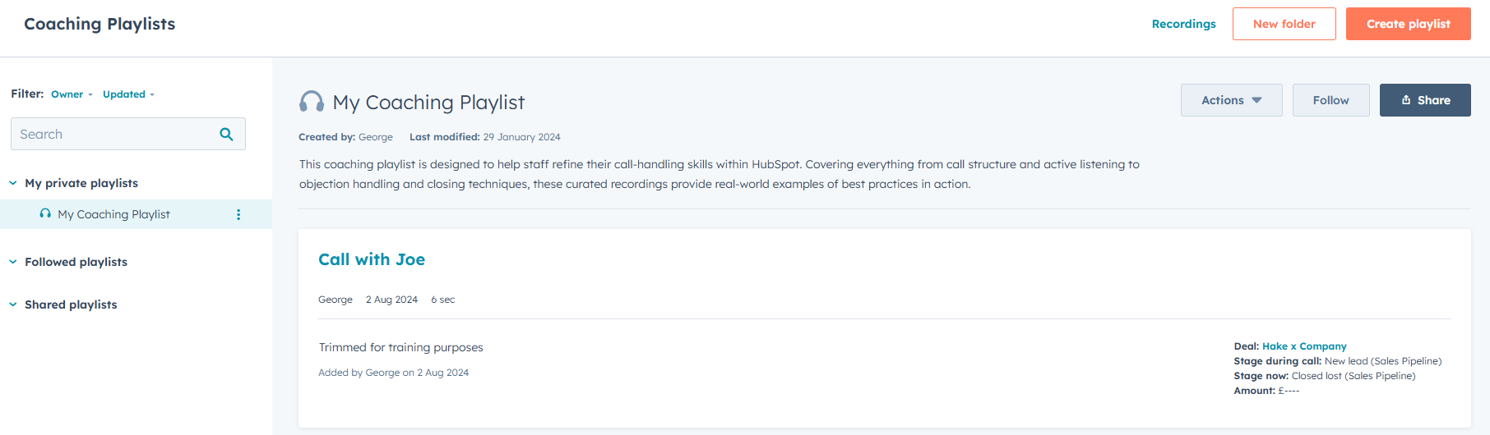1490x435 pixels.
Task: Click the sidebar My Coaching Playlist headphones icon
Action: 45,213
